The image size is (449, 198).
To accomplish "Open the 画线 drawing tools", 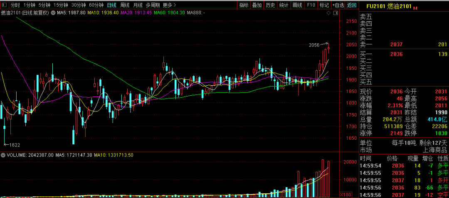I will [x=297, y=5].
